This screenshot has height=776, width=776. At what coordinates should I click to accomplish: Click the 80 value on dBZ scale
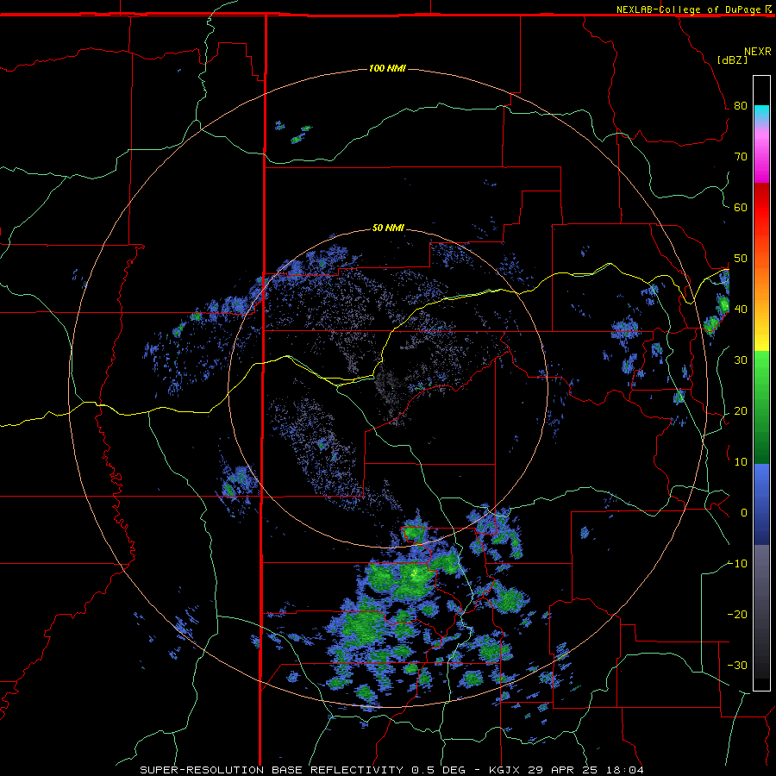pyautogui.click(x=741, y=106)
